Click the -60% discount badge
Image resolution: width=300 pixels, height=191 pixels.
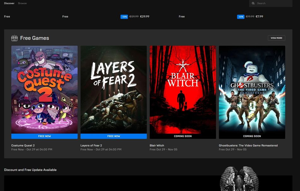click(241, 17)
